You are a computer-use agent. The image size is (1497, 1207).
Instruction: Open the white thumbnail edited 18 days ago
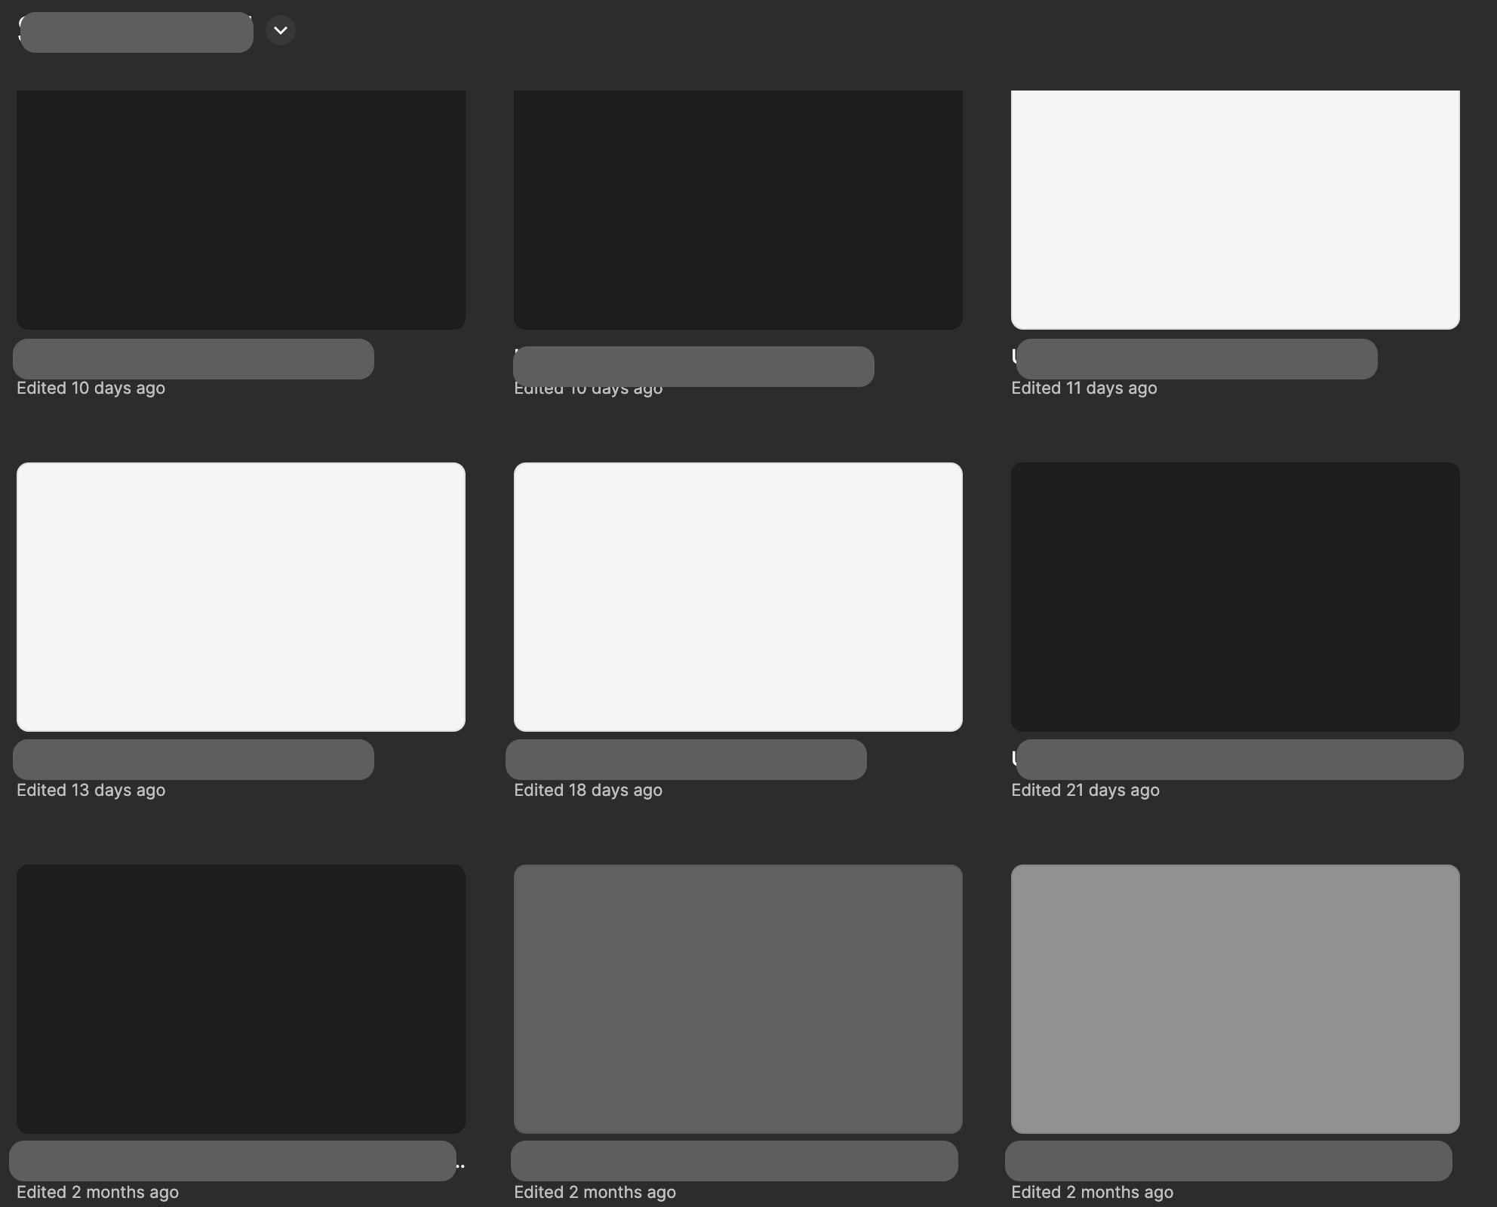click(738, 597)
